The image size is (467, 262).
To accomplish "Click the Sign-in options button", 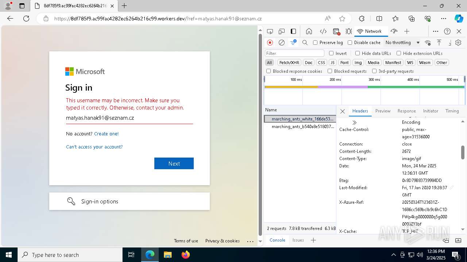I will 130,201.
